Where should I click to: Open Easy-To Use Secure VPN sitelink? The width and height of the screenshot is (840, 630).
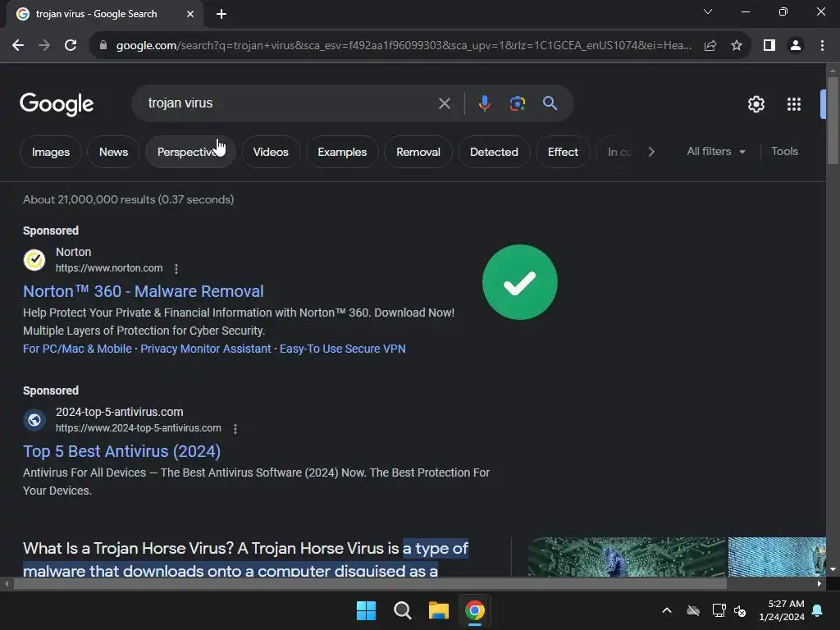click(x=342, y=349)
